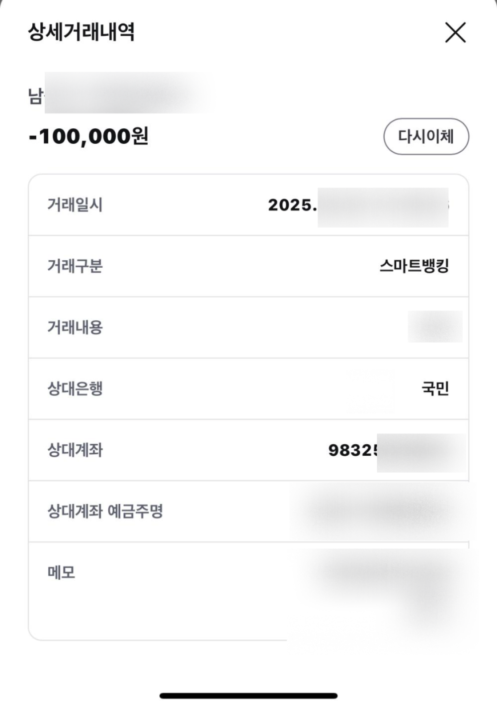Click the 거래내용 row label
This screenshot has height=708, width=497.
pyautogui.click(x=75, y=327)
